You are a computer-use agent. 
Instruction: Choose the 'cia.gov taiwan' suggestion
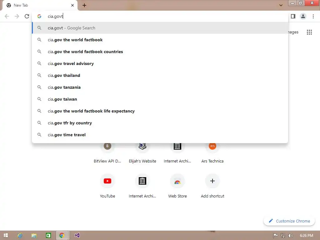160,99
